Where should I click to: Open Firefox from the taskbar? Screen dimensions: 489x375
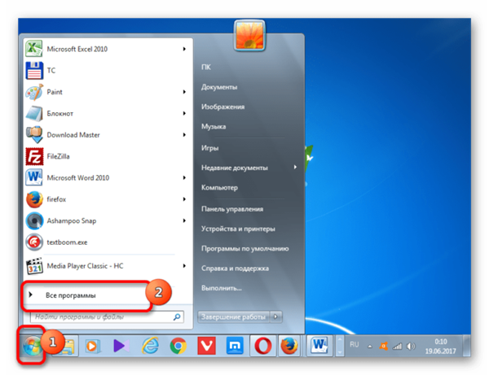pyautogui.click(x=289, y=346)
